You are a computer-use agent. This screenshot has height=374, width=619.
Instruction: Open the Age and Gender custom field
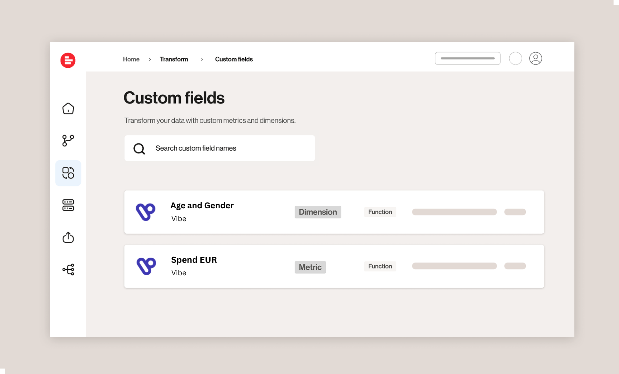(334, 212)
